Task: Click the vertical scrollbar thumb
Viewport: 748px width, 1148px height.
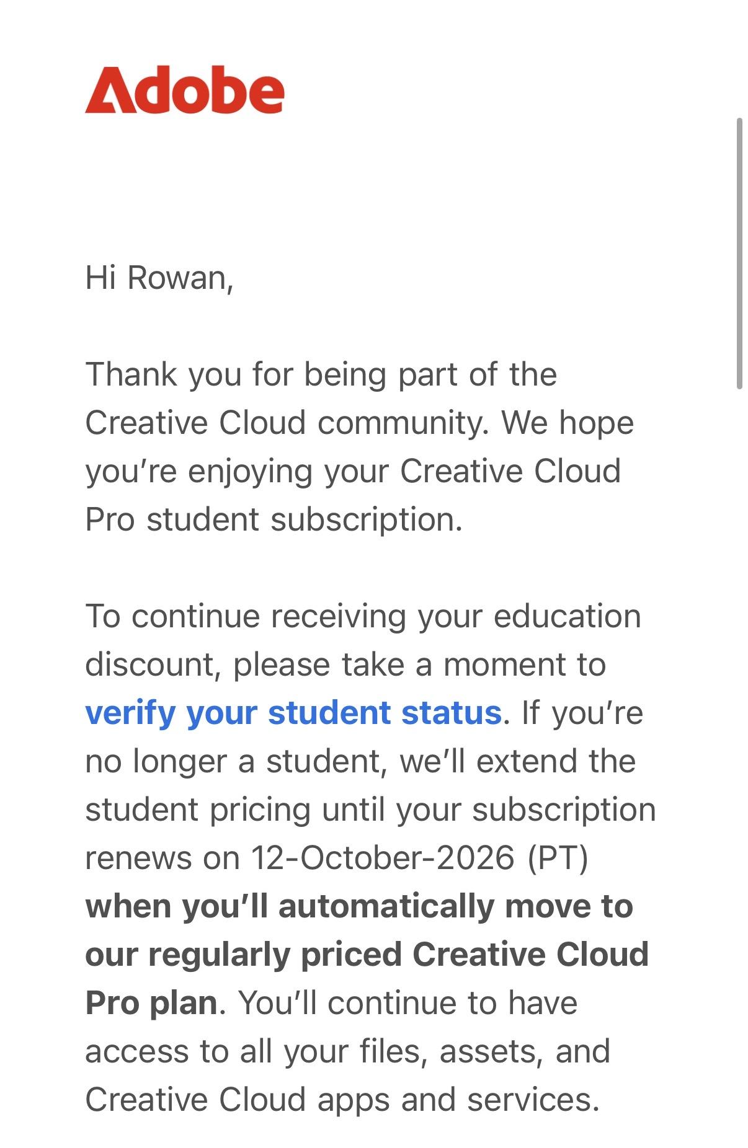Action: (739, 253)
